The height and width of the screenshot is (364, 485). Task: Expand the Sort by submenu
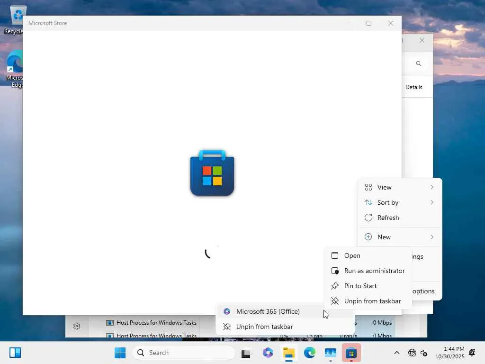point(400,202)
